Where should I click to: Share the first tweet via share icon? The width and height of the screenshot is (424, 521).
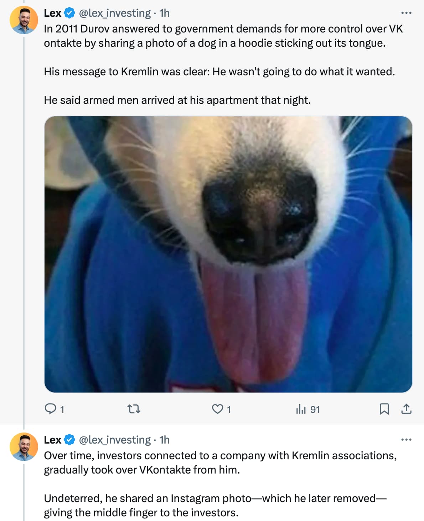pyautogui.click(x=406, y=409)
